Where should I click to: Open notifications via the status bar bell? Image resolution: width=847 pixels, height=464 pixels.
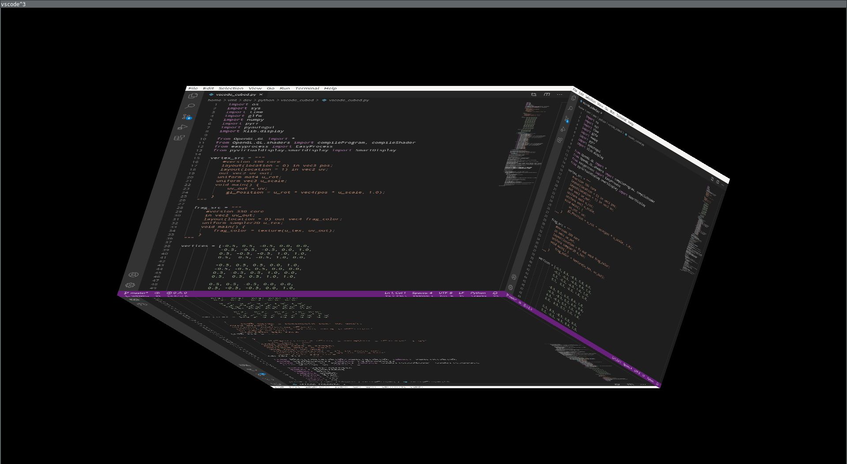point(495,293)
